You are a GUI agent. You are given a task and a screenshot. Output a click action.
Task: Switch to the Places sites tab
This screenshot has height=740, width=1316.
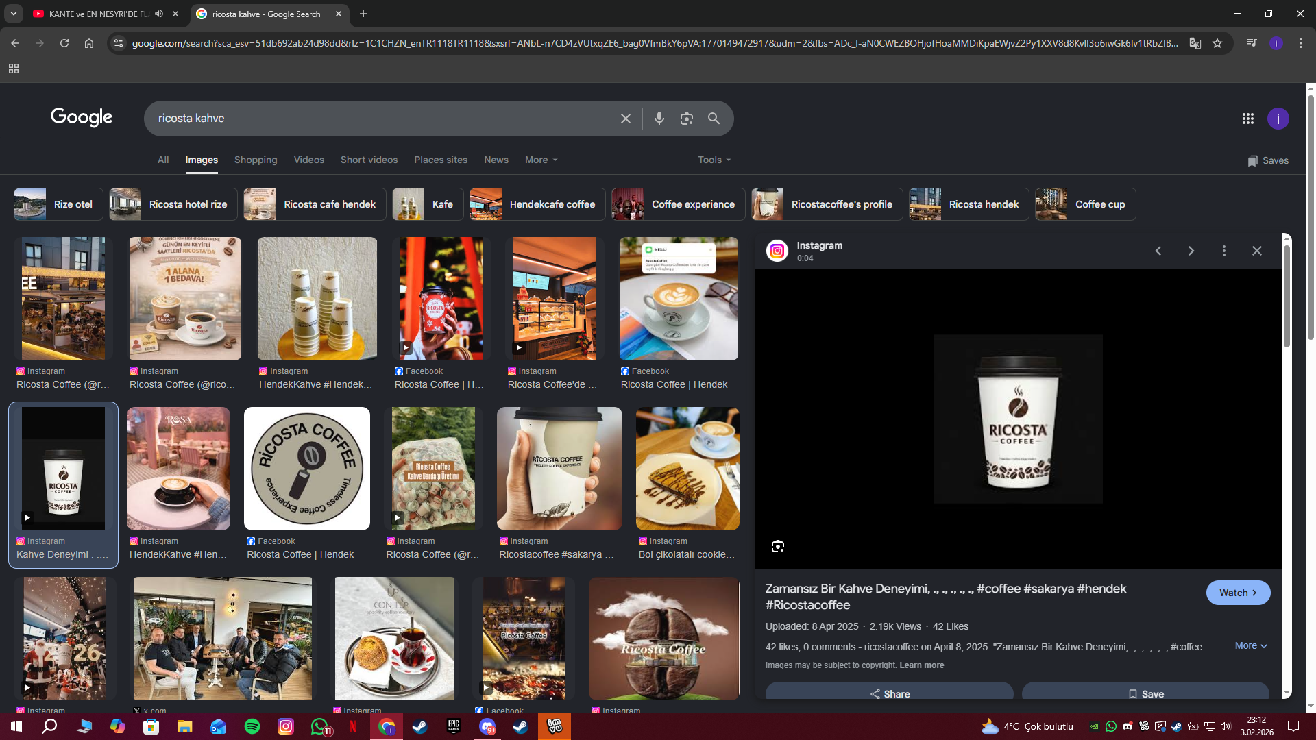pyautogui.click(x=441, y=160)
